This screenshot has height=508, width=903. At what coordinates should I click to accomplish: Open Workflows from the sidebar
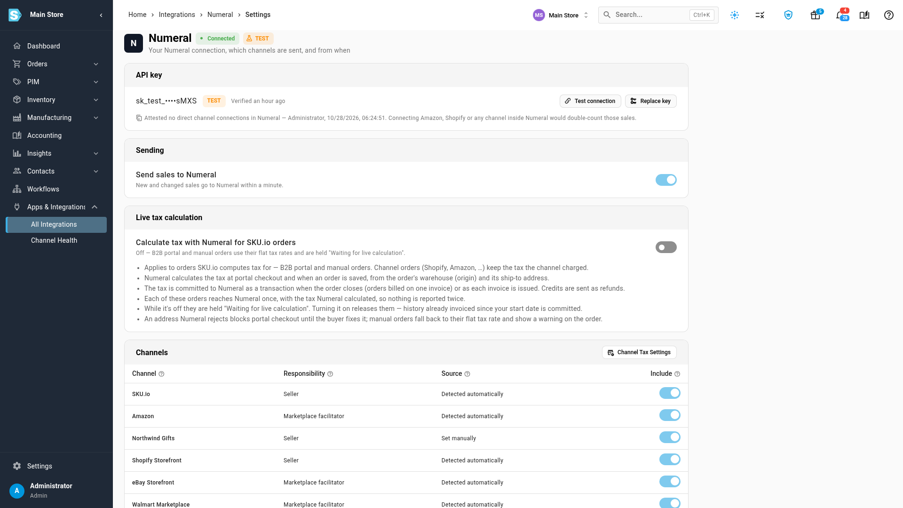pos(56,189)
